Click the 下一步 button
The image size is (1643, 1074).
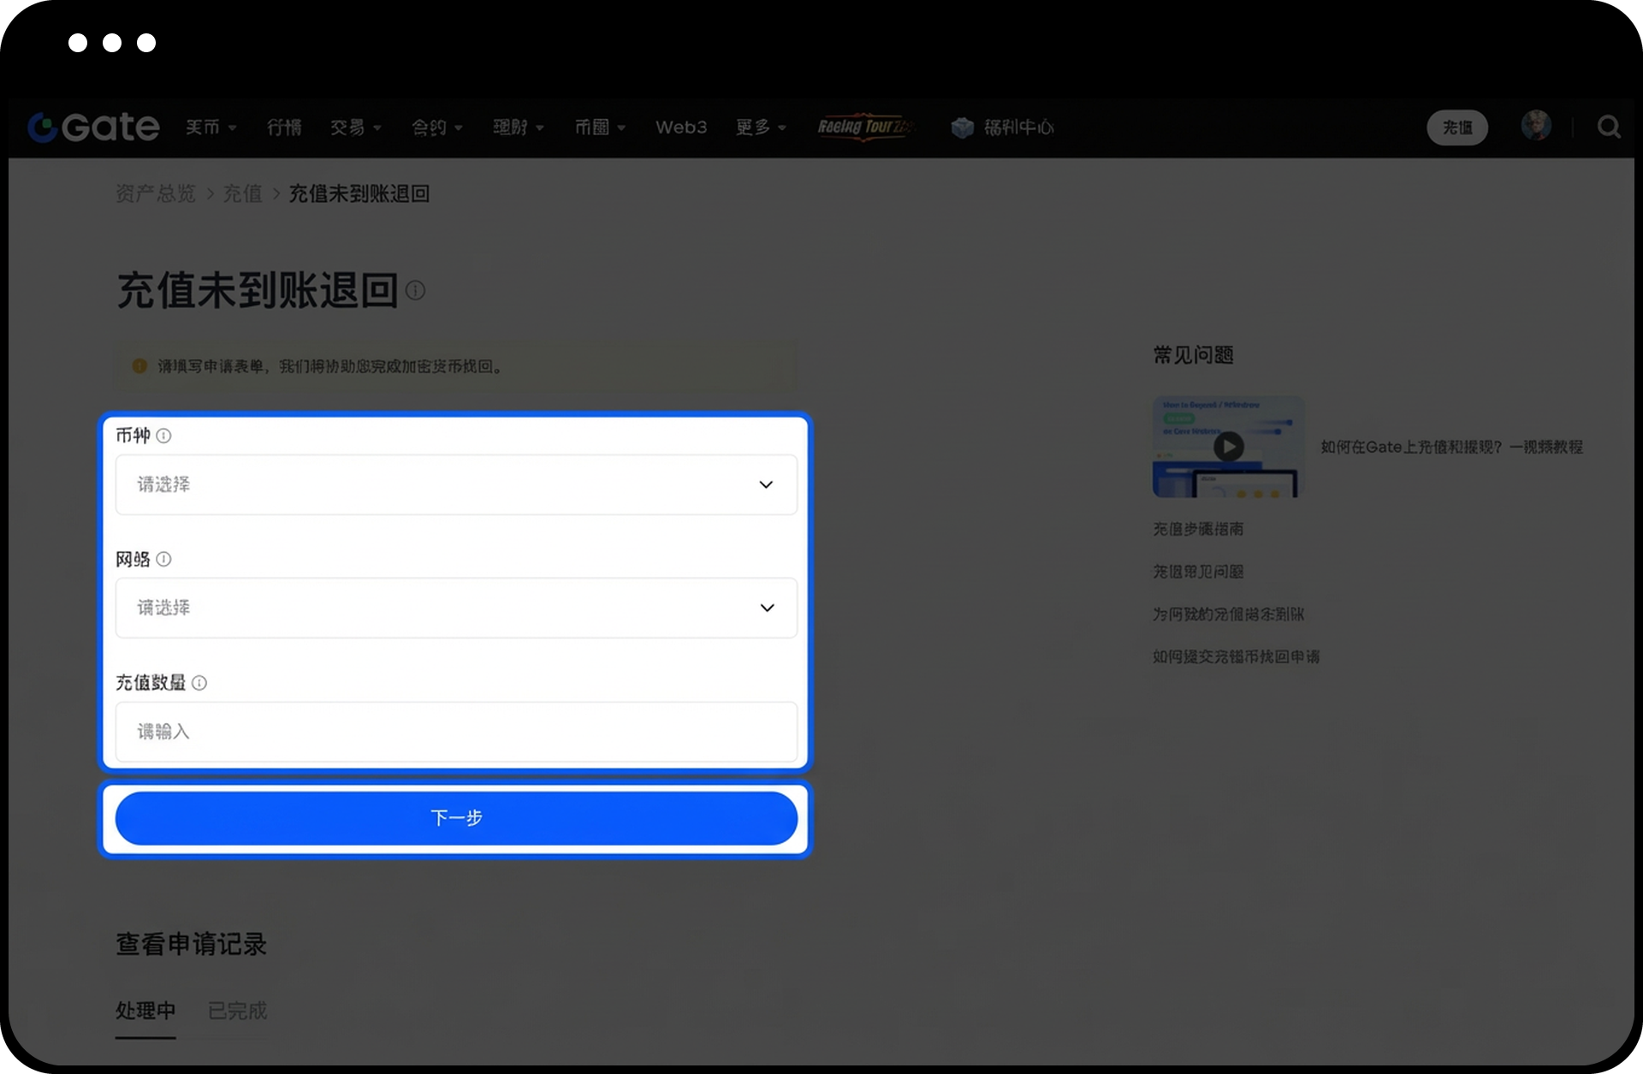point(456,818)
